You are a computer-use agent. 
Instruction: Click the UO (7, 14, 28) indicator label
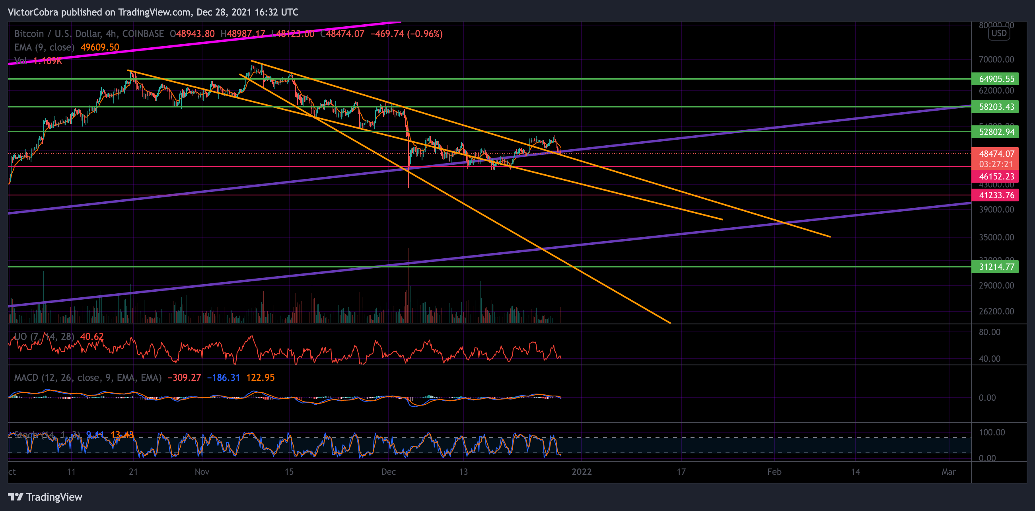[44, 337]
